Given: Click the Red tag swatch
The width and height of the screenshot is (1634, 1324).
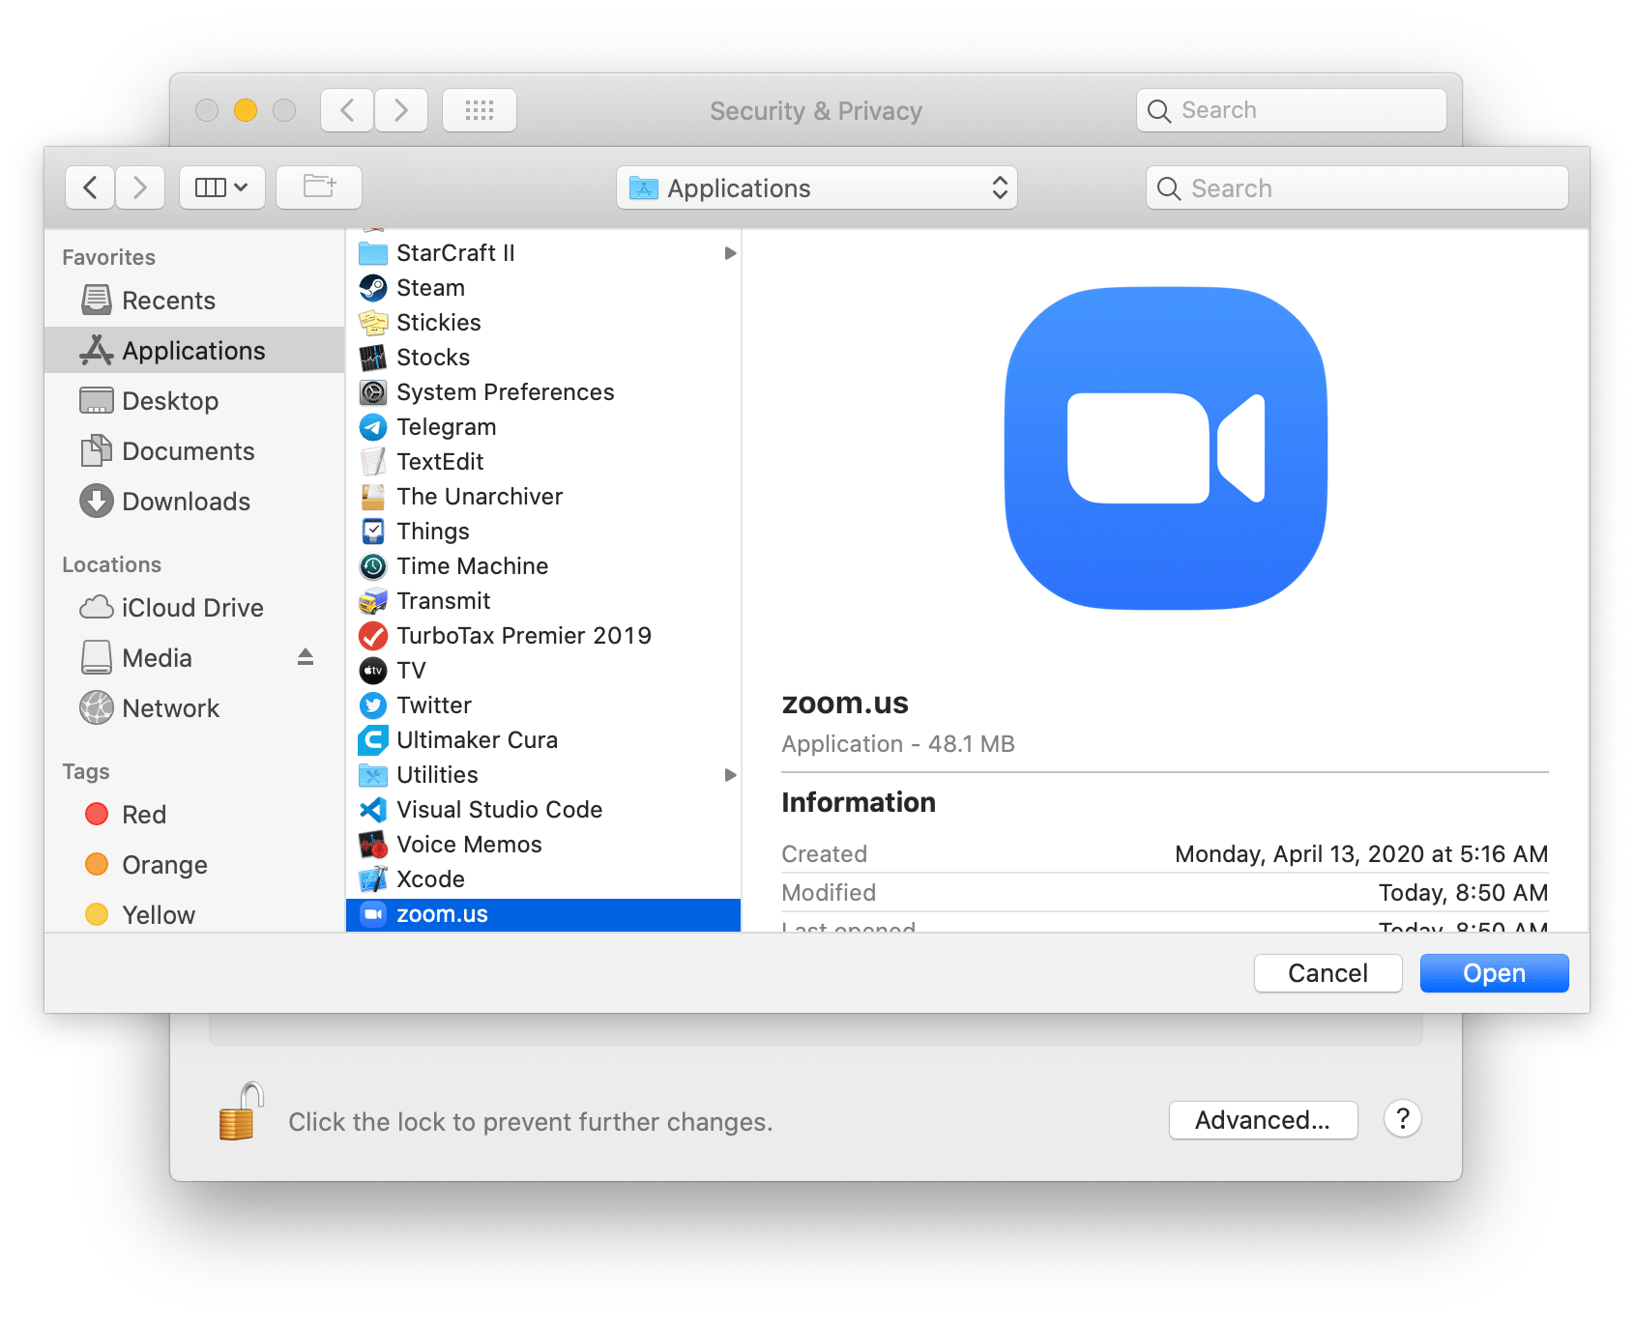Looking at the screenshot, I should click(98, 814).
